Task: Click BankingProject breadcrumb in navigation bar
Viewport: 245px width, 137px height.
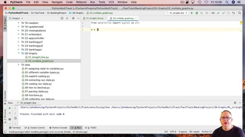Action: tap(57, 13)
